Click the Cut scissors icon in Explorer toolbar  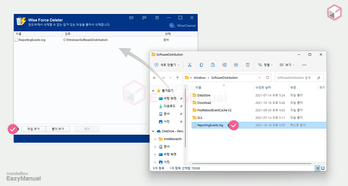(x=189, y=65)
